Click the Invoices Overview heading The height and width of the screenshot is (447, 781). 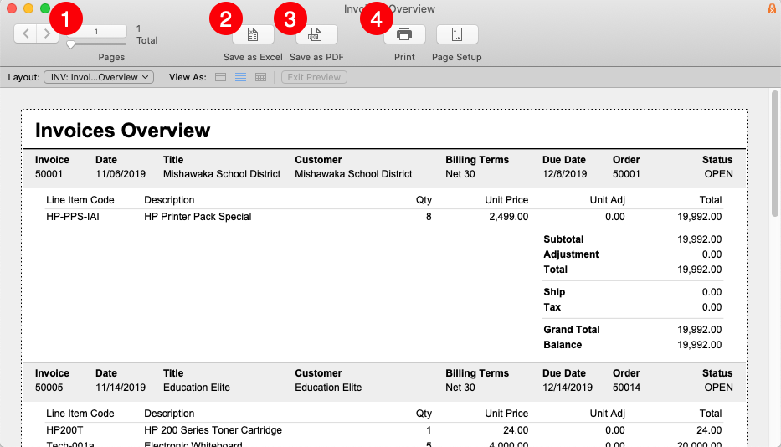(122, 131)
